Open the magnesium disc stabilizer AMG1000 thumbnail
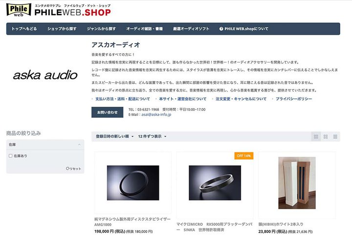 click(x=133, y=183)
